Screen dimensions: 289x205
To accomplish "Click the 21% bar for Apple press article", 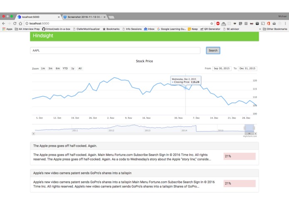I will 240,156.
